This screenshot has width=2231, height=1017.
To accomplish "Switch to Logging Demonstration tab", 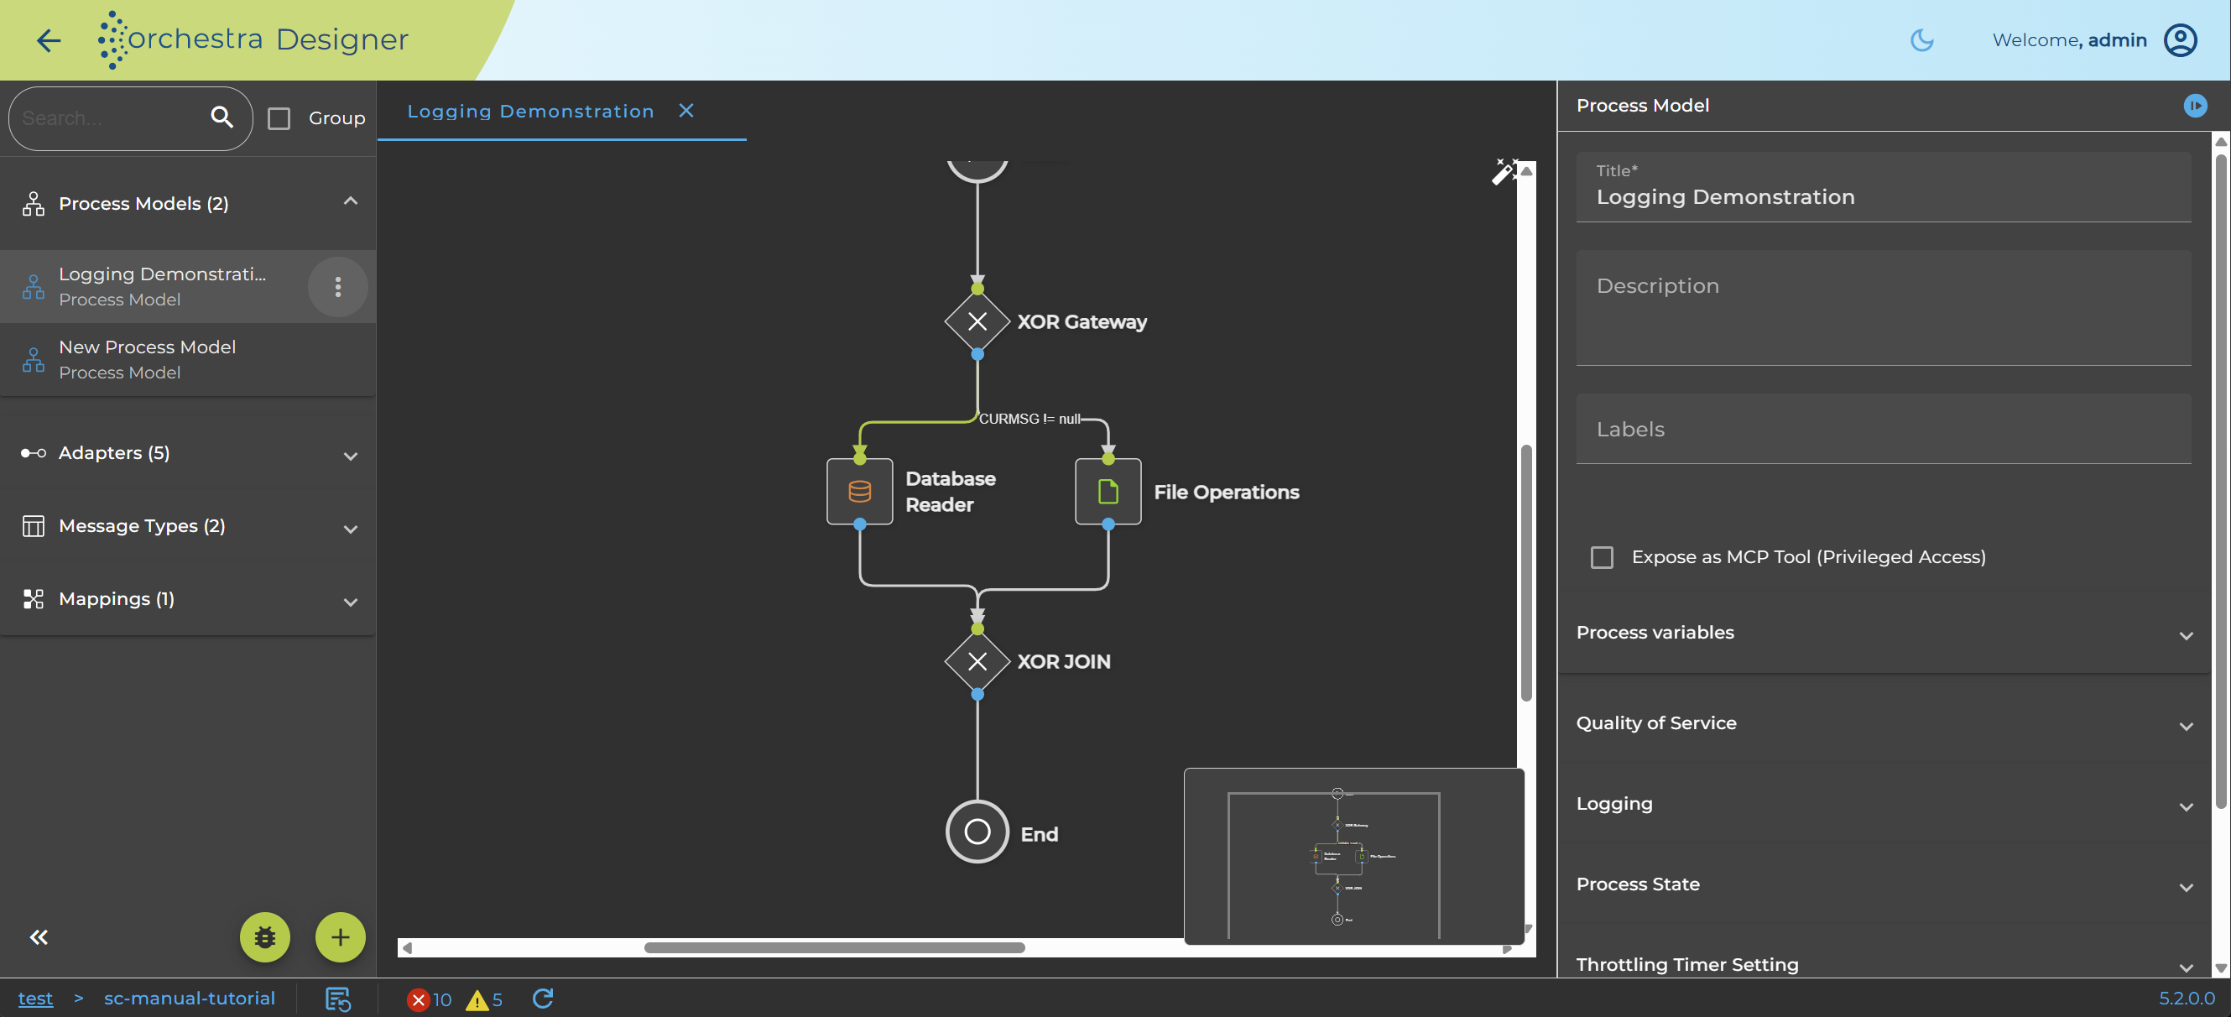I will tap(530, 111).
